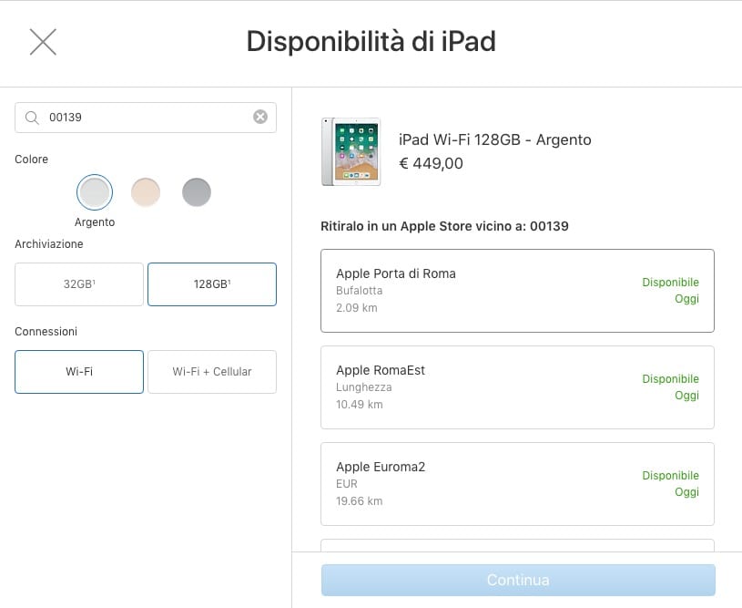The width and height of the screenshot is (742, 608).
Task: Click Disponibile Oggi for Porta di Roma
Action: [x=670, y=291]
